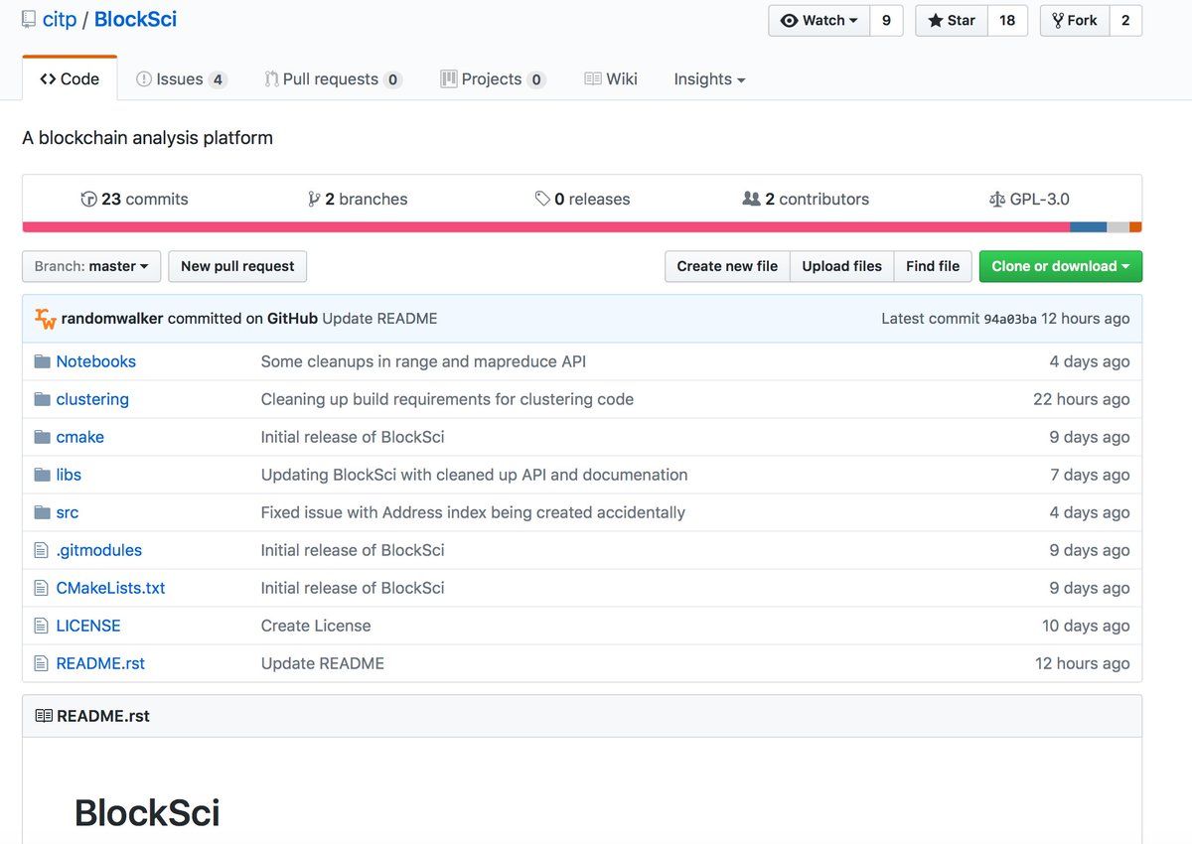Open the Branch: master dropdown
This screenshot has height=844, width=1192.
click(x=91, y=266)
